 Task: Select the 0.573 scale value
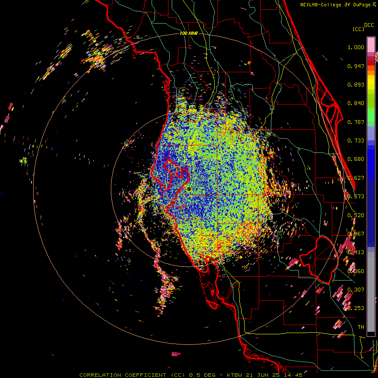(356, 197)
